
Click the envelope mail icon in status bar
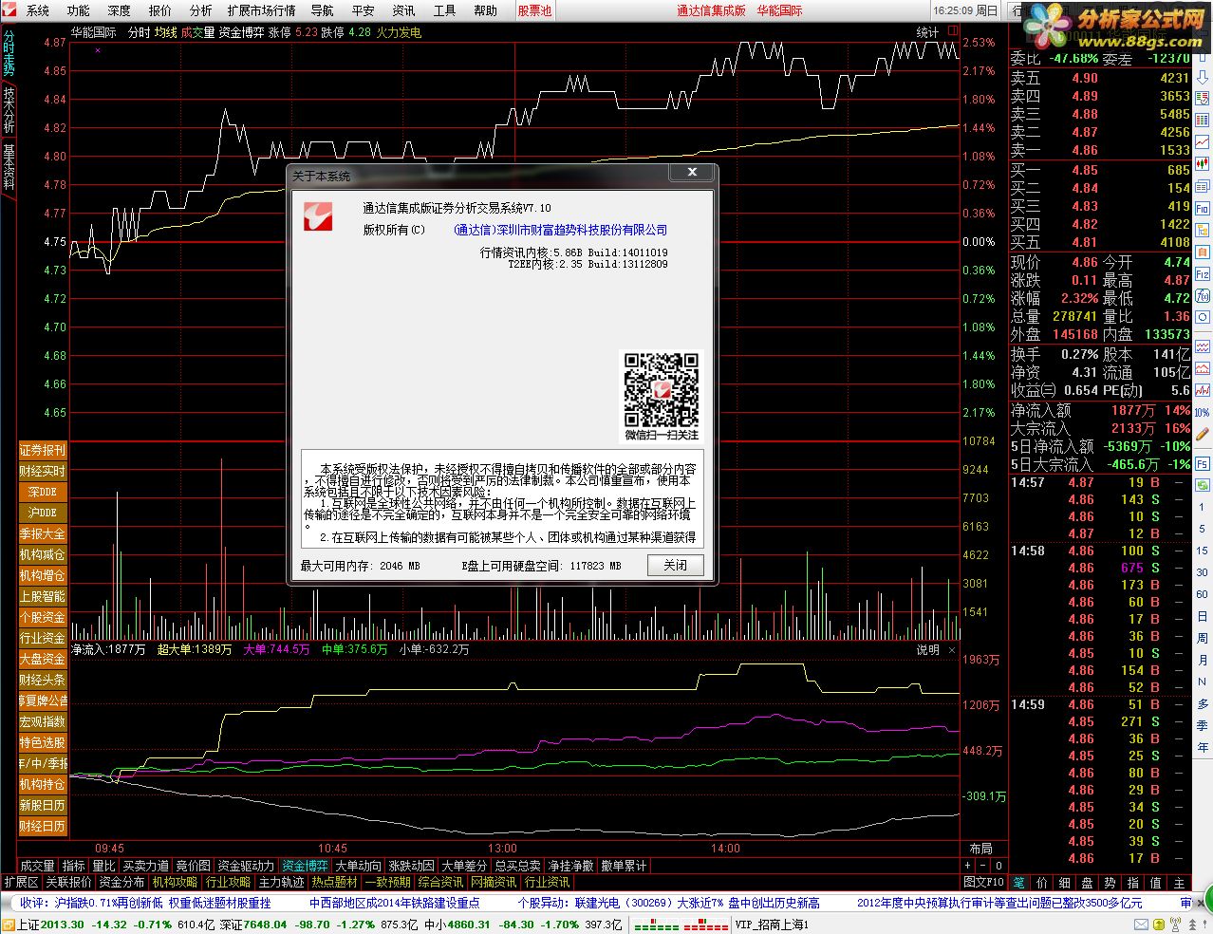(1141, 925)
